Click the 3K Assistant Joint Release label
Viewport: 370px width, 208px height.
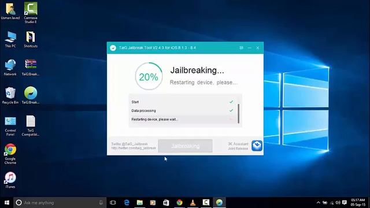[x=238, y=146]
